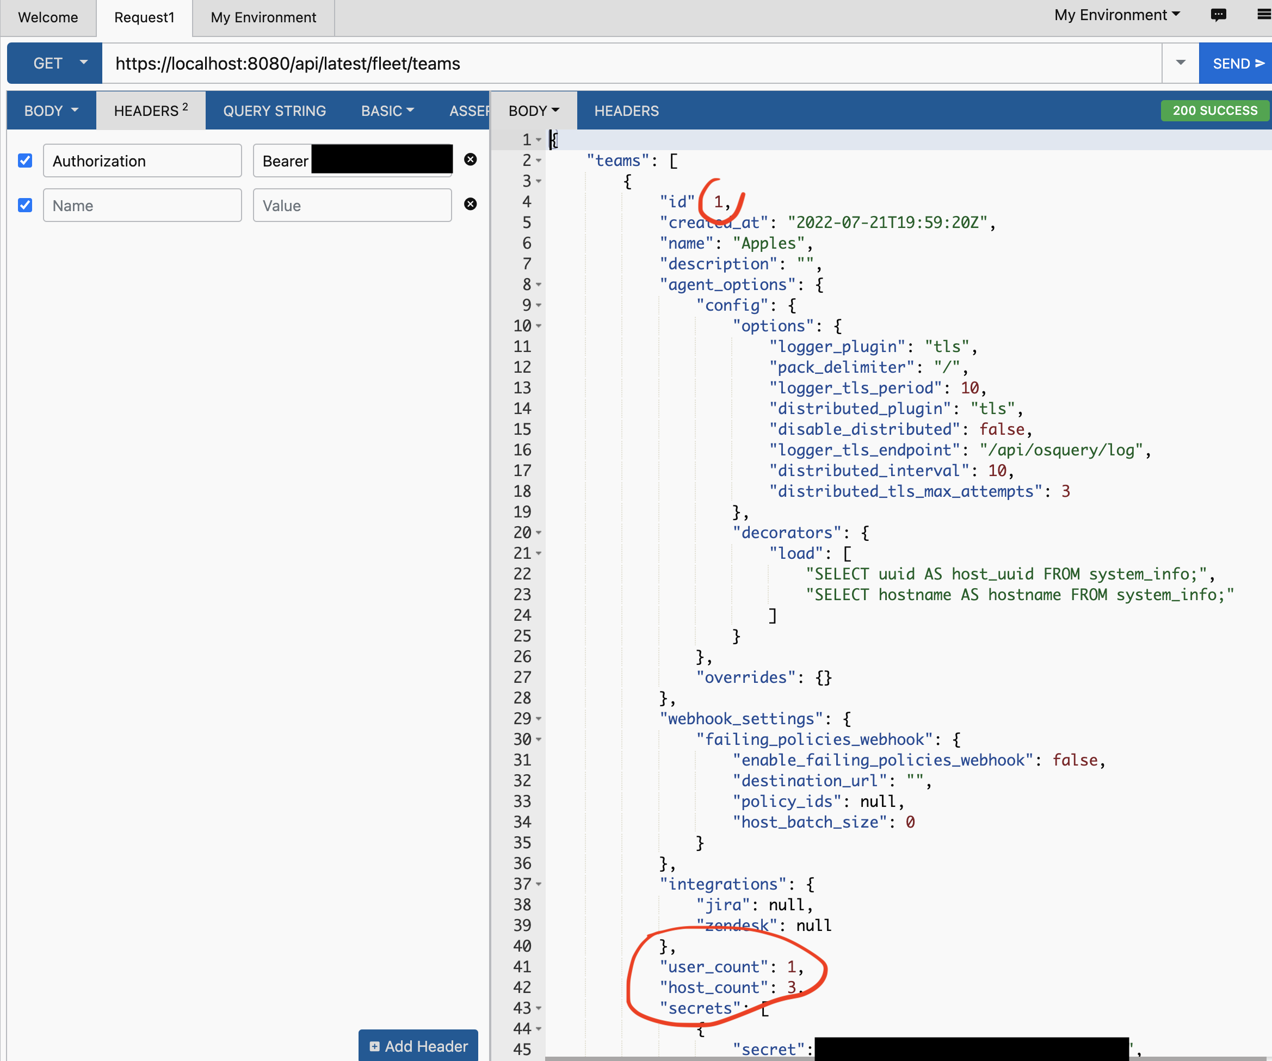Remove the Authorization header with its X icon

point(471,159)
